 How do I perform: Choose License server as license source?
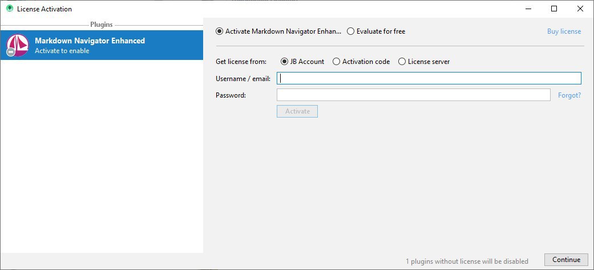[424, 62]
